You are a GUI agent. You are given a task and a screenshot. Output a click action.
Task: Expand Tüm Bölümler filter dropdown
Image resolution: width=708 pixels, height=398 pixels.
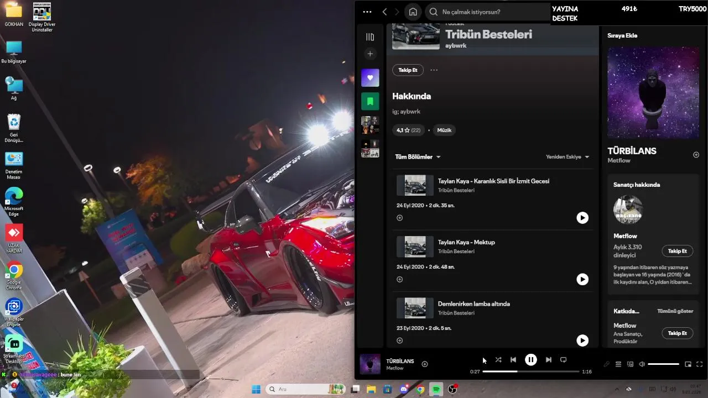pyautogui.click(x=418, y=157)
